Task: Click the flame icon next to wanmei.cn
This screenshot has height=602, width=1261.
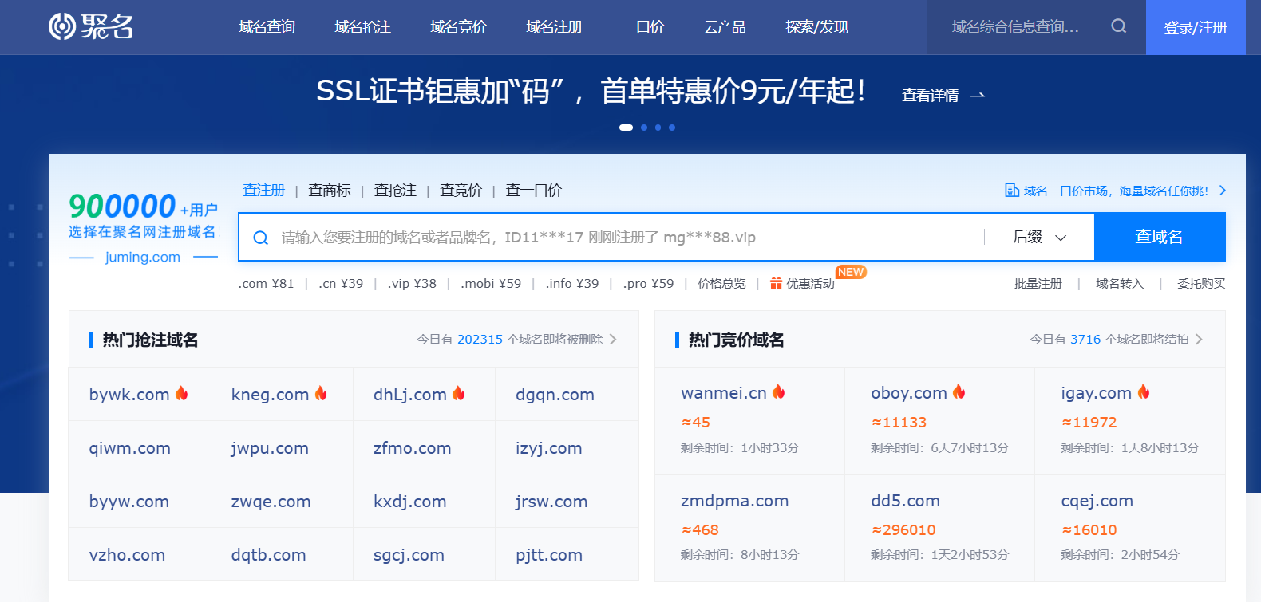Action: [778, 391]
